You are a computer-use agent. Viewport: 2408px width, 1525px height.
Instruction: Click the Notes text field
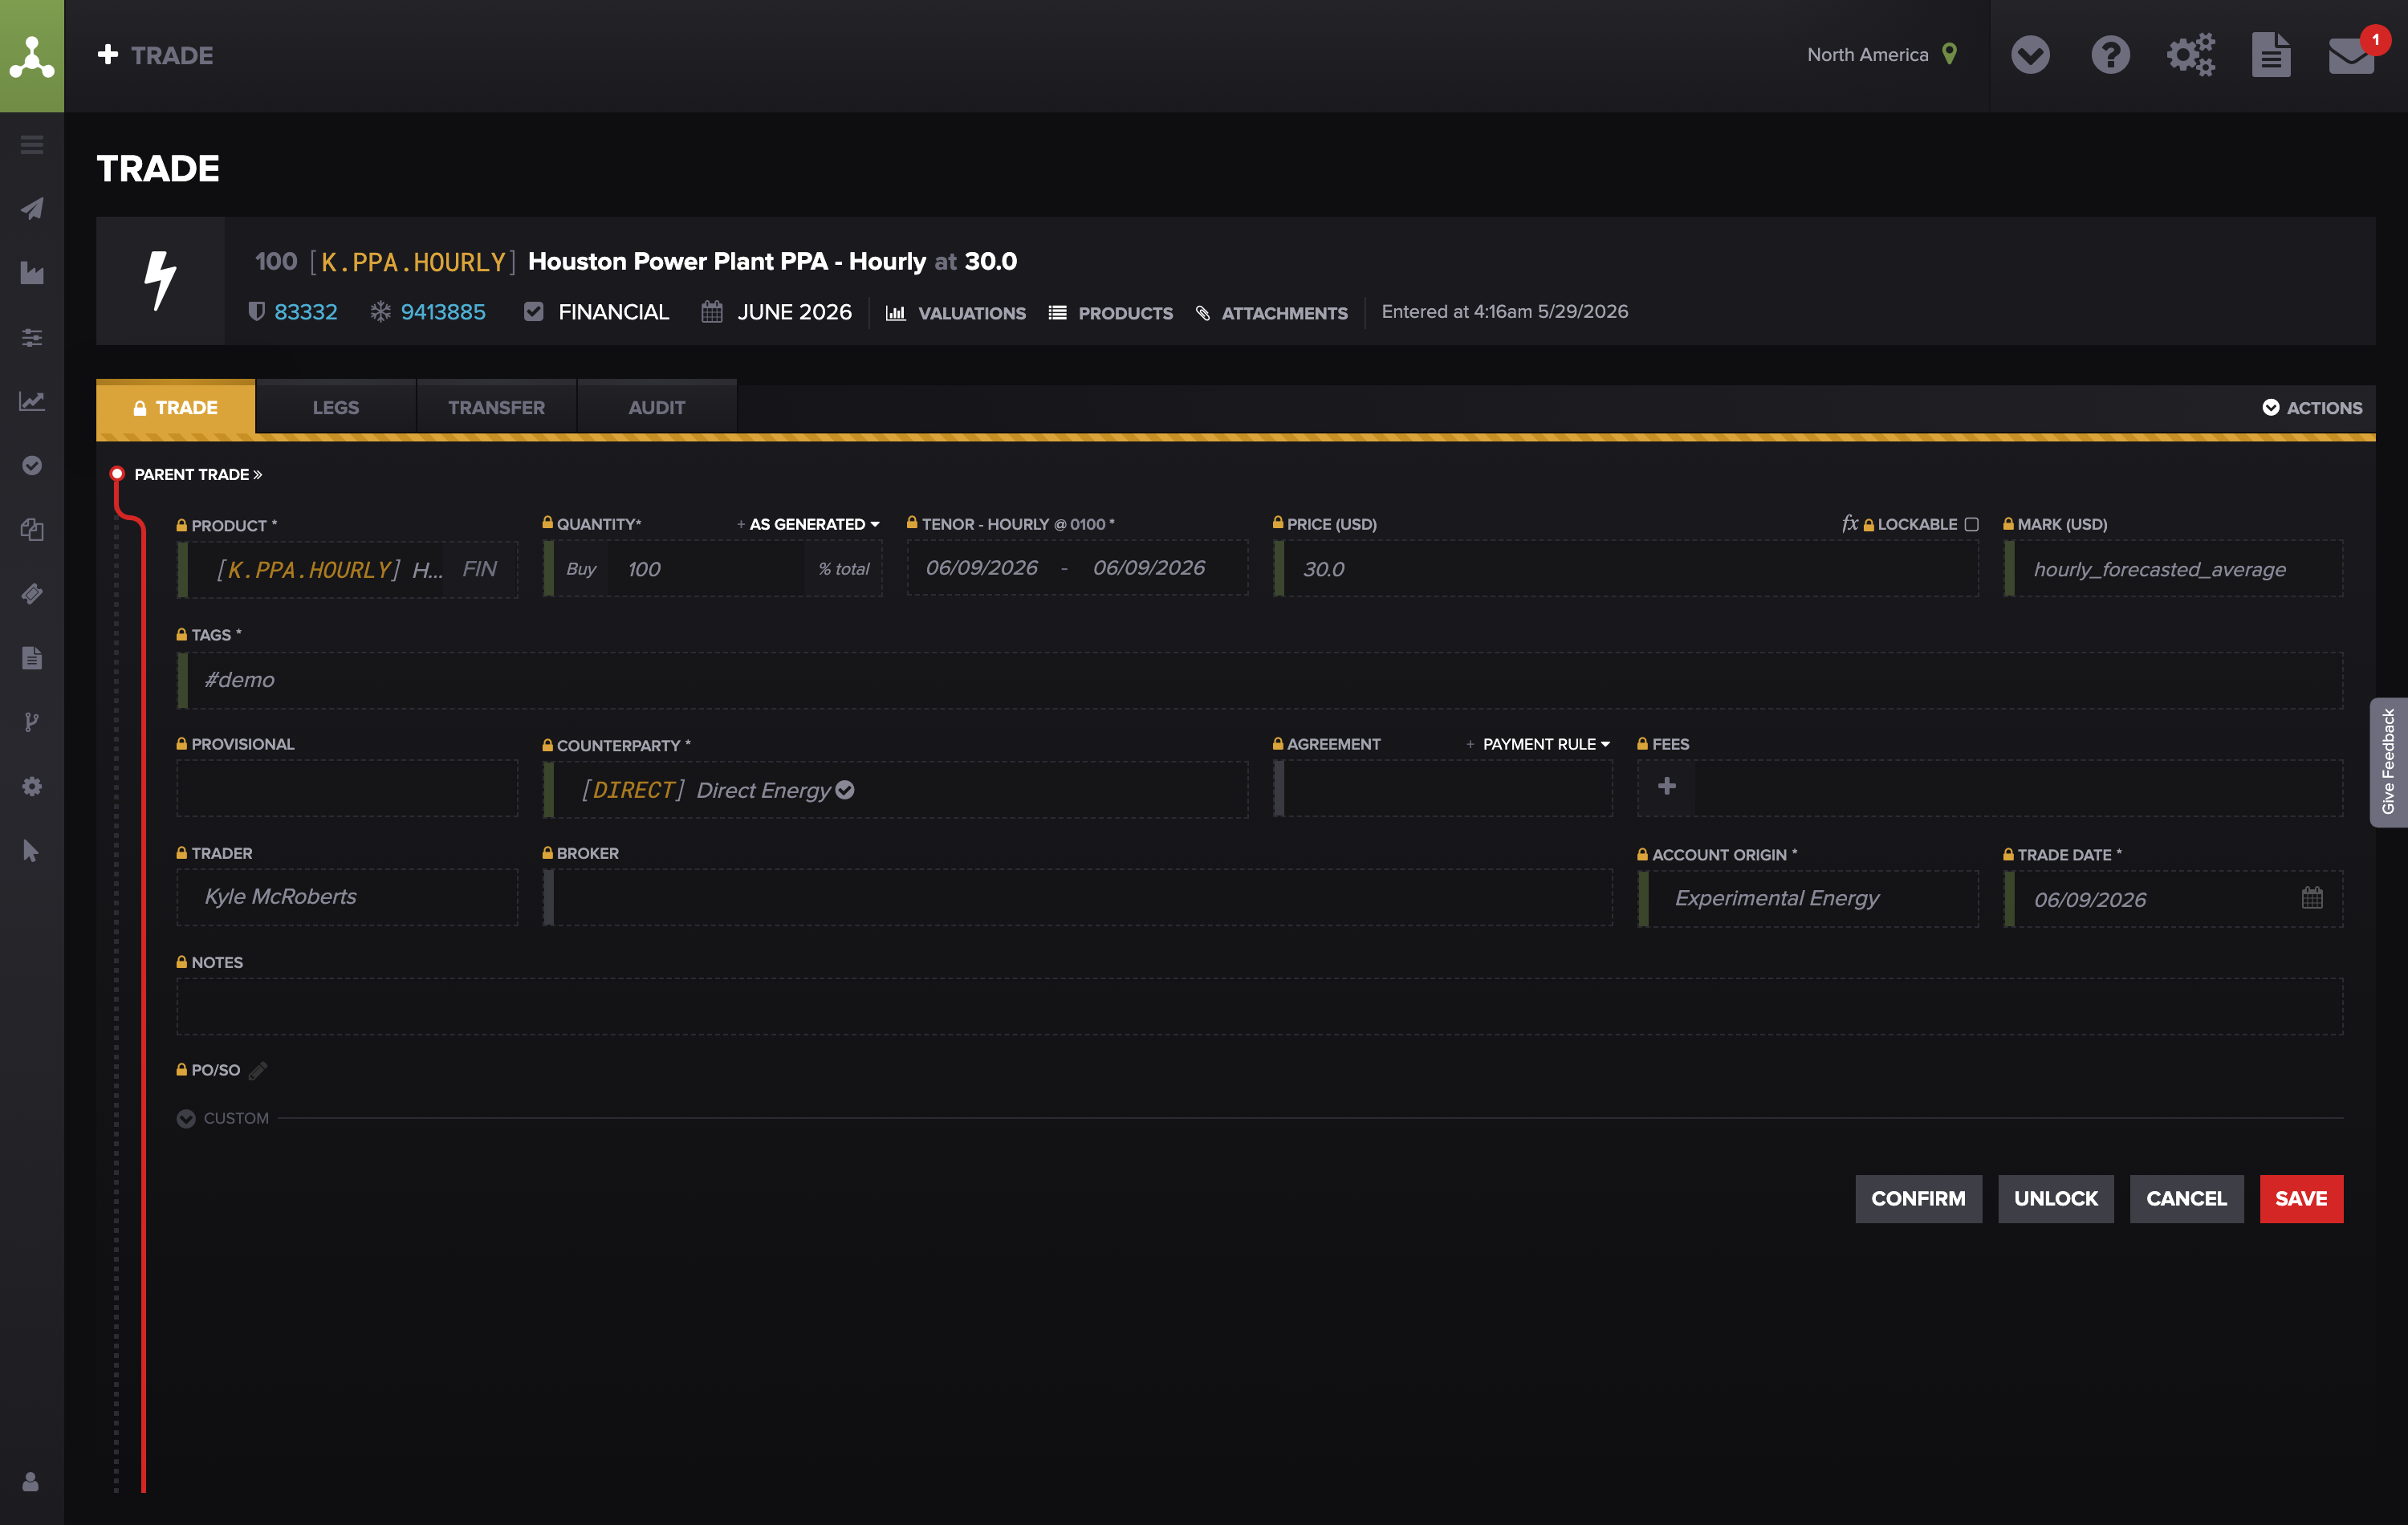tap(1260, 1006)
